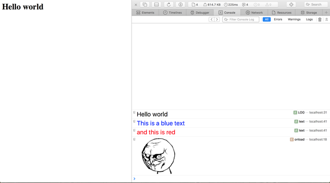The height and width of the screenshot is (183, 330).
Task: Collapse the console with the double-chevron icon
Action: pos(327,19)
